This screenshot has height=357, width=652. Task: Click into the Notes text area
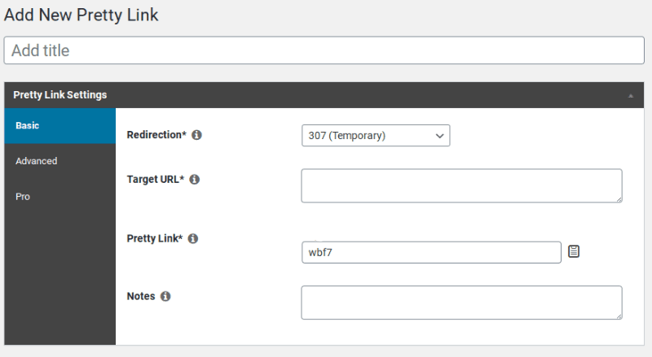click(460, 303)
